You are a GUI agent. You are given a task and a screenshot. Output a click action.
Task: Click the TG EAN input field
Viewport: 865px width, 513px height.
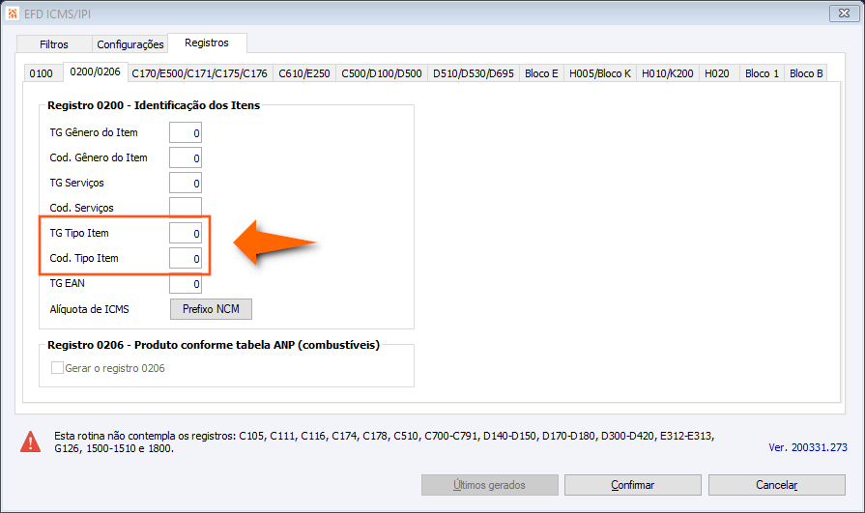click(186, 283)
